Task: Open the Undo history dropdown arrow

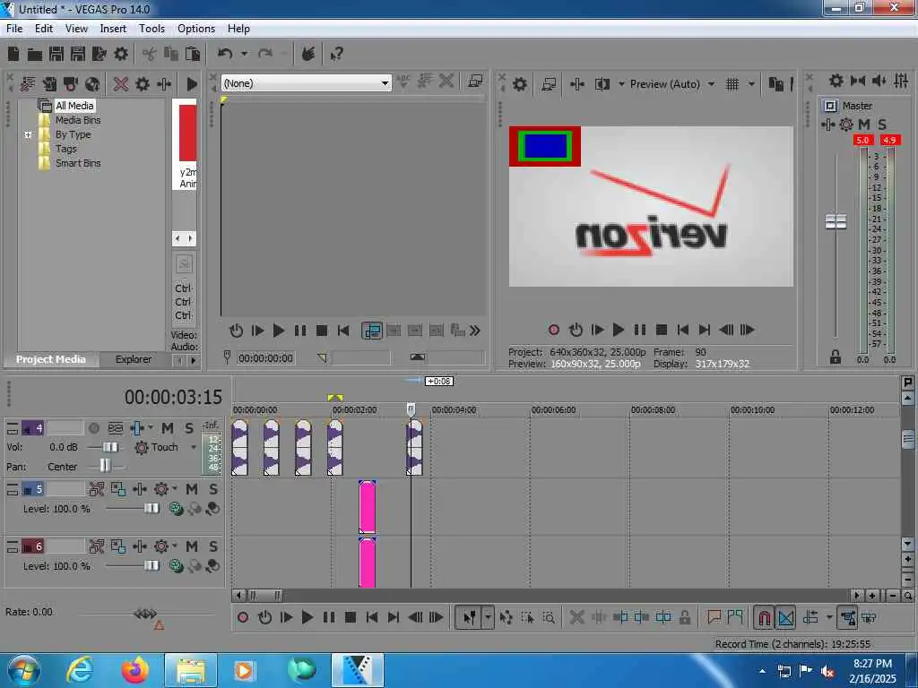Action: tap(244, 55)
